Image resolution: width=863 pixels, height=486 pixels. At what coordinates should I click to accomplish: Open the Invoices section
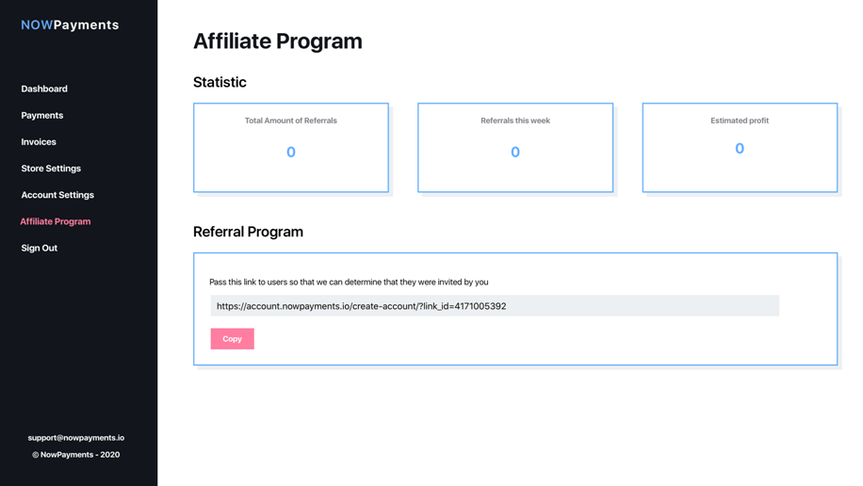pos(39,141)
